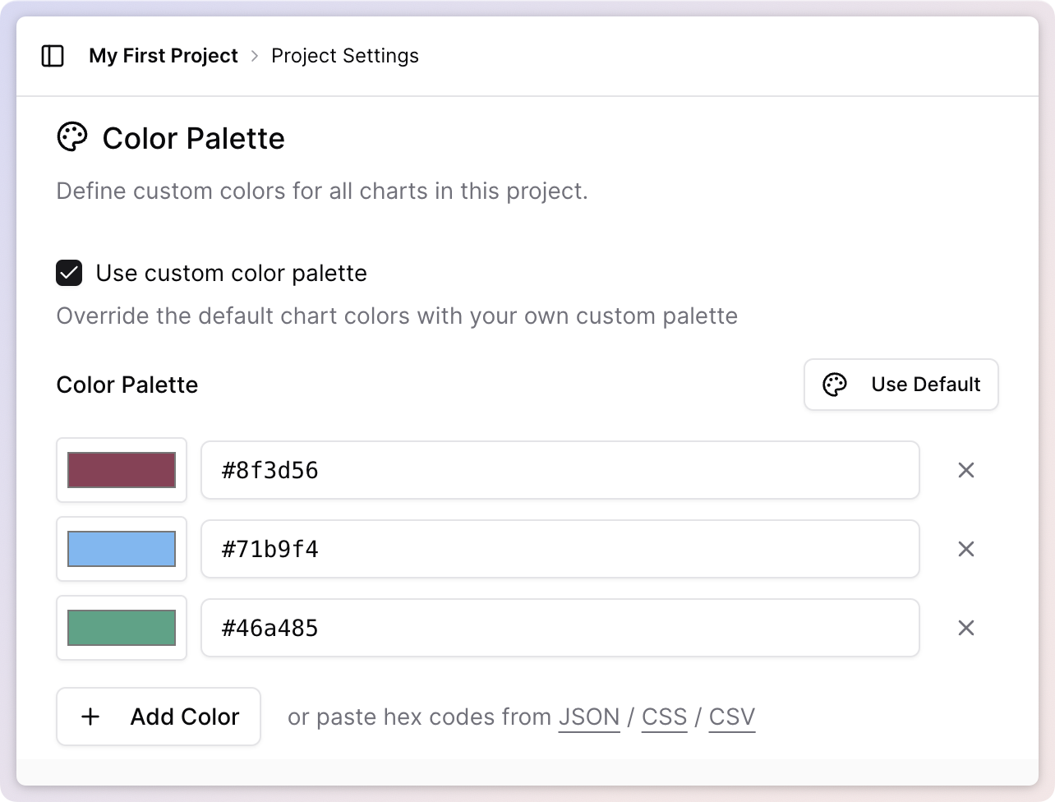Add a new color with Add Color

(x=159, y=717)
